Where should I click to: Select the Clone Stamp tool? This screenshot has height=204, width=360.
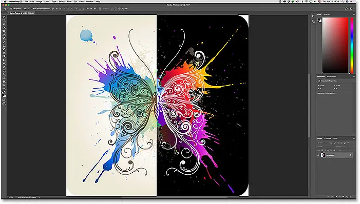(x=4, y=46)
